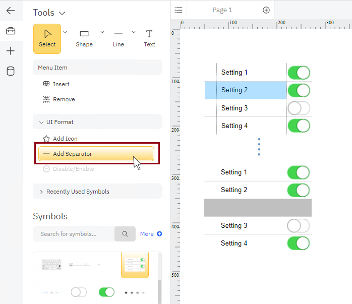Click the plus sidebar icon
Screen dimensions: 352x304
pos(11,51)
